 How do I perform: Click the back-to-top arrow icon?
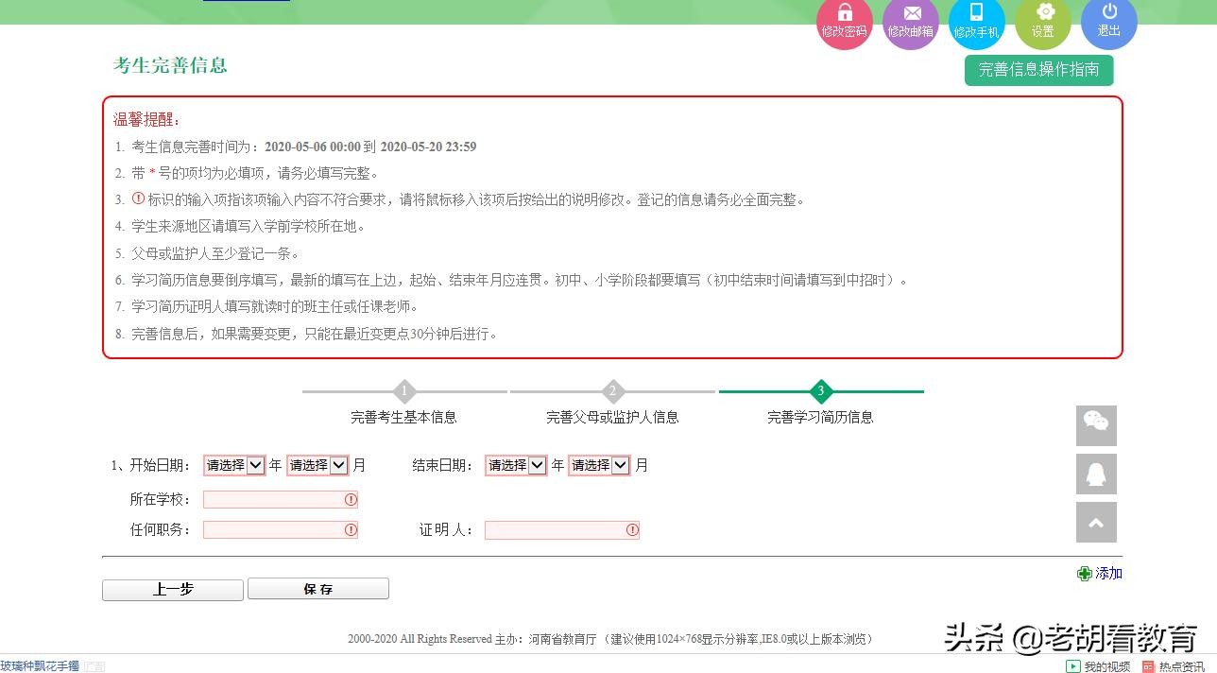(x=1095, y=522)
